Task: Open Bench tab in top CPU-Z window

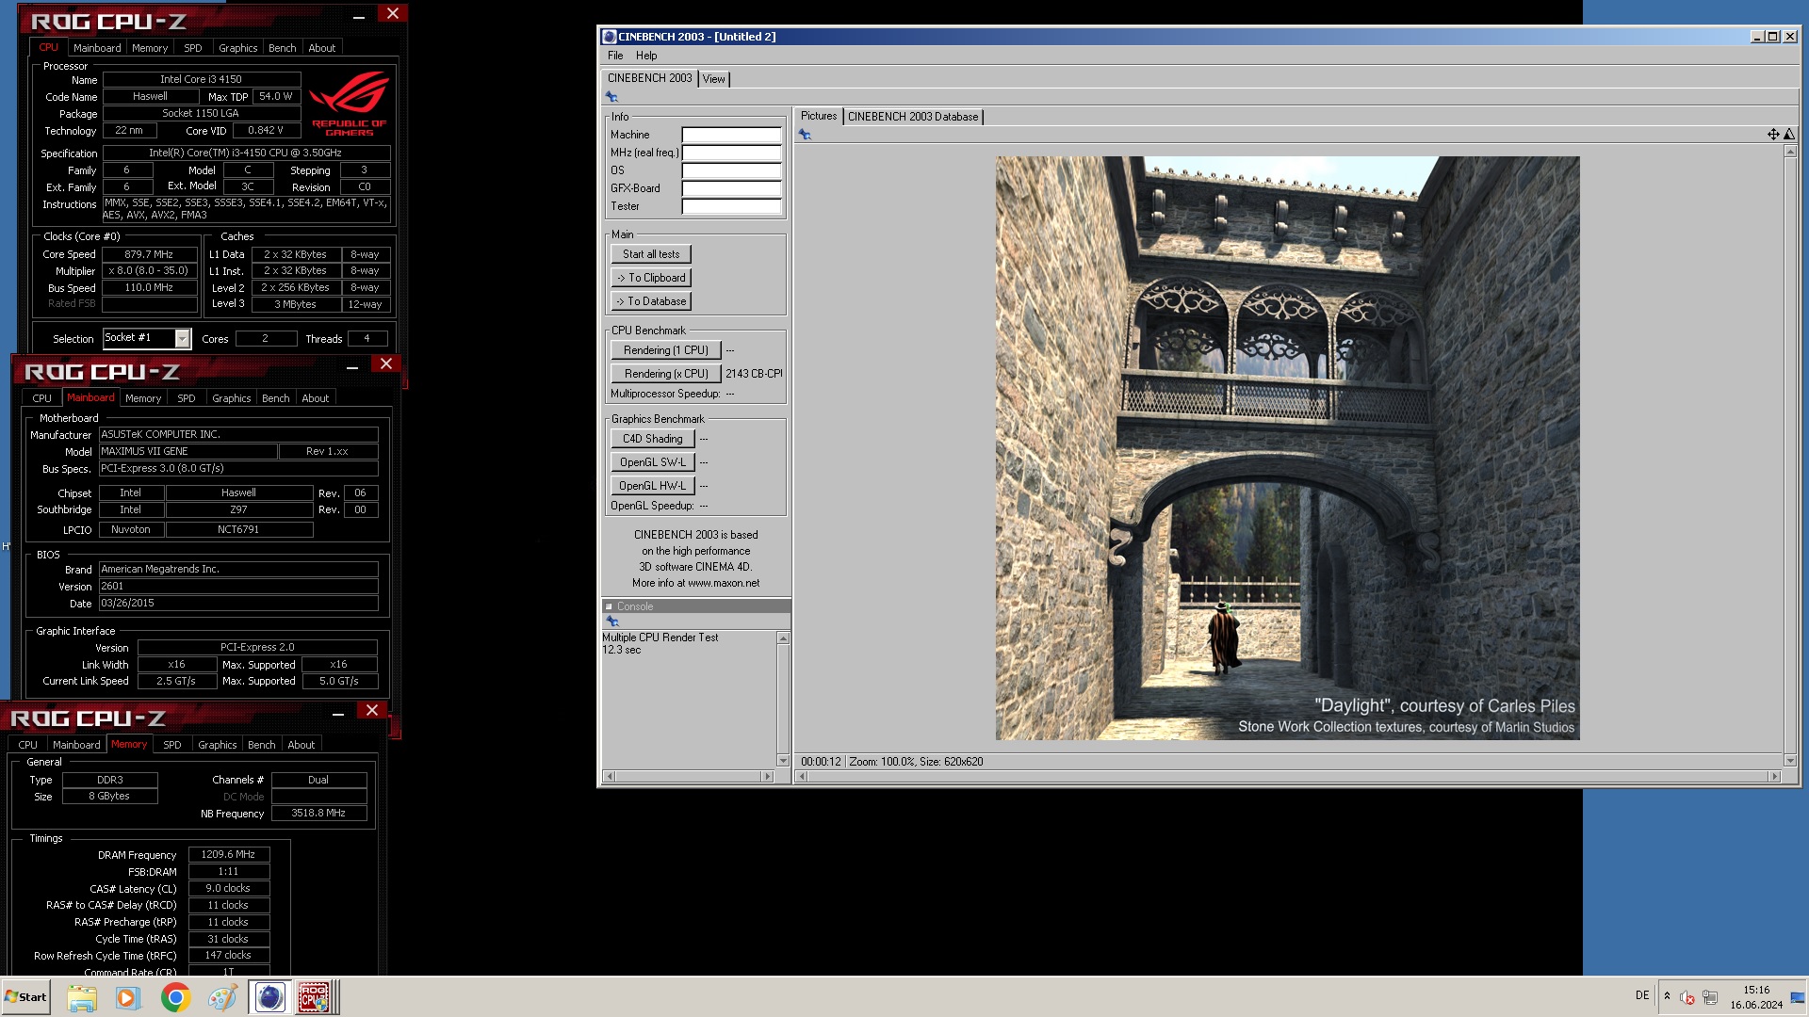Action: 282,48
